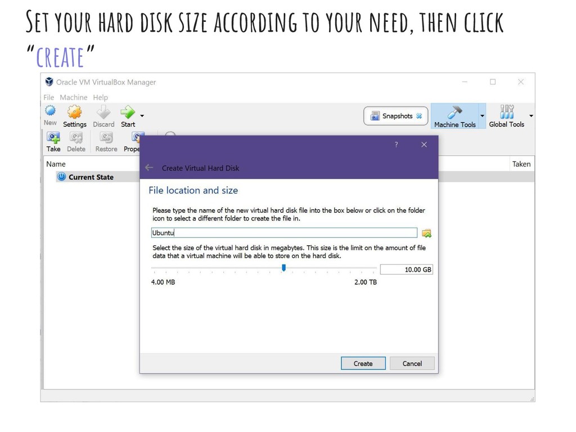Click the snapshot Properties icon
Image resolution: width=576 pixels, height=432 pixels.
tap(136, 137)
